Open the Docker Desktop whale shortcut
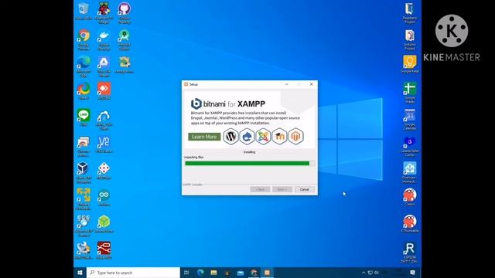This screenshot has height=278, width=495. point(104,36)
